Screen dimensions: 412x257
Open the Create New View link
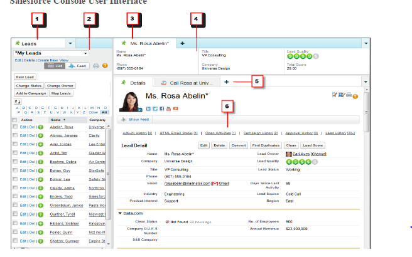(x=53, y=60)
